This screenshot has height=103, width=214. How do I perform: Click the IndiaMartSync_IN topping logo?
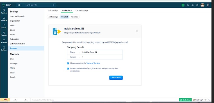point(57,31)
